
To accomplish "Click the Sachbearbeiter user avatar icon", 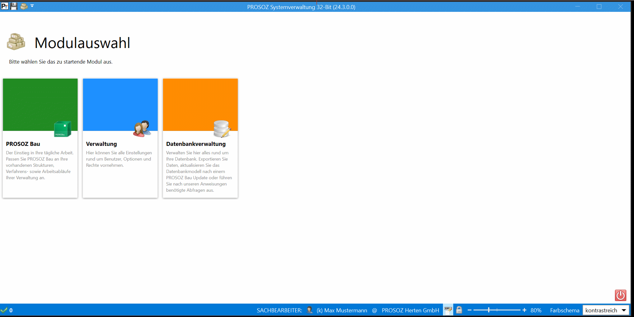I will 310,310.
